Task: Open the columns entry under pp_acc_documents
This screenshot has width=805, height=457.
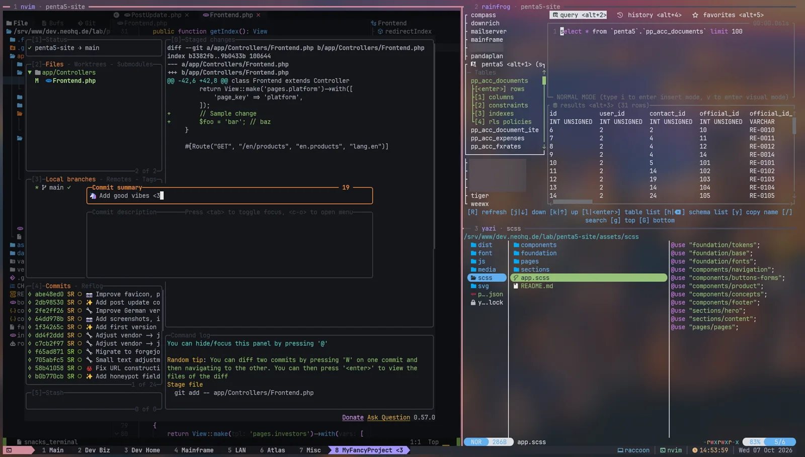Action: click(x=494, y=97)
